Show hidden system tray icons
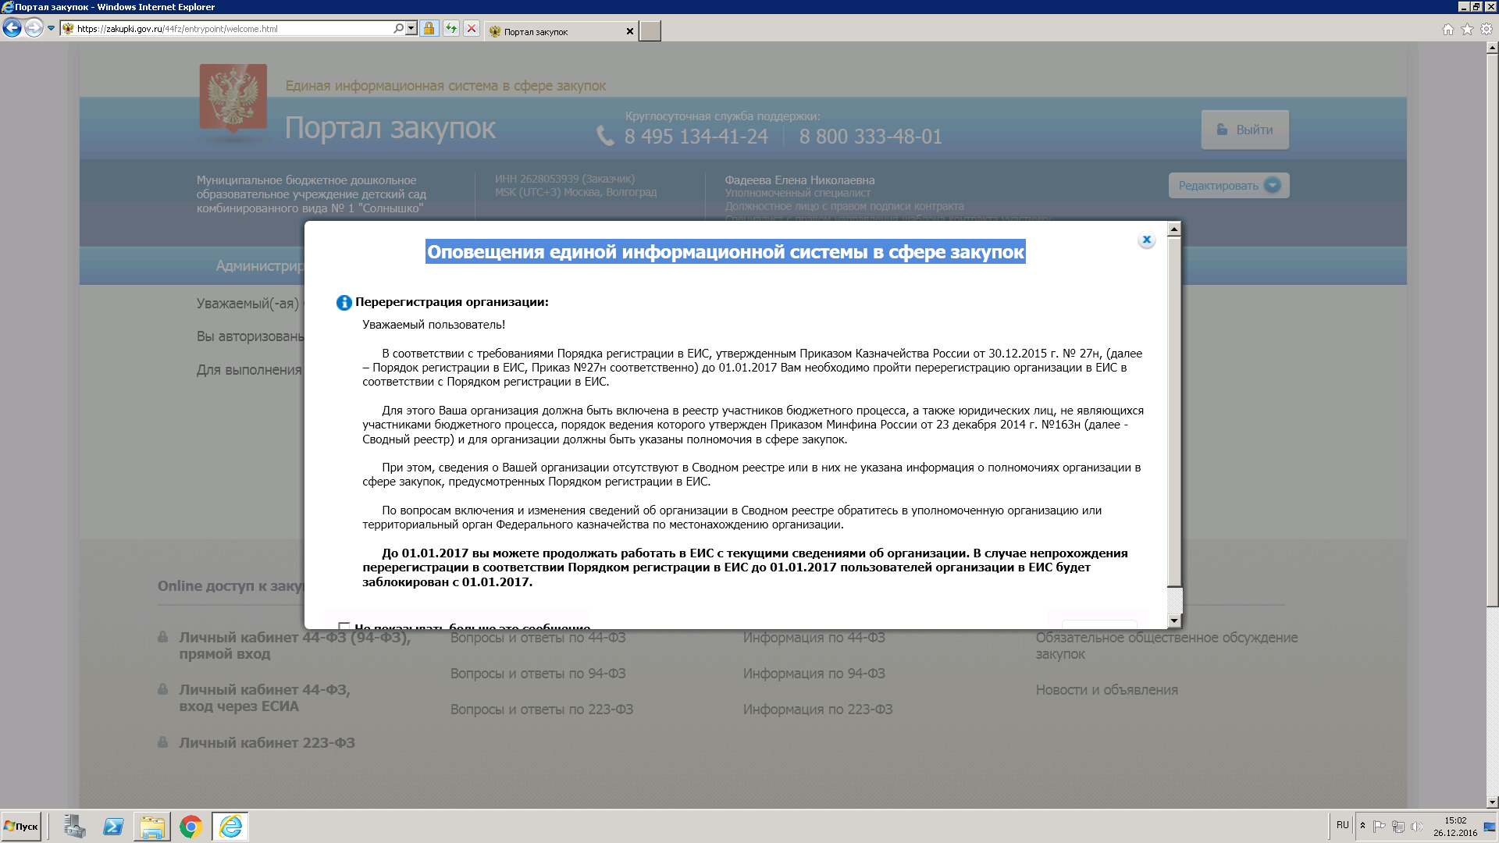Screen dimensions: 1499x843 (x=1362, y=826)
